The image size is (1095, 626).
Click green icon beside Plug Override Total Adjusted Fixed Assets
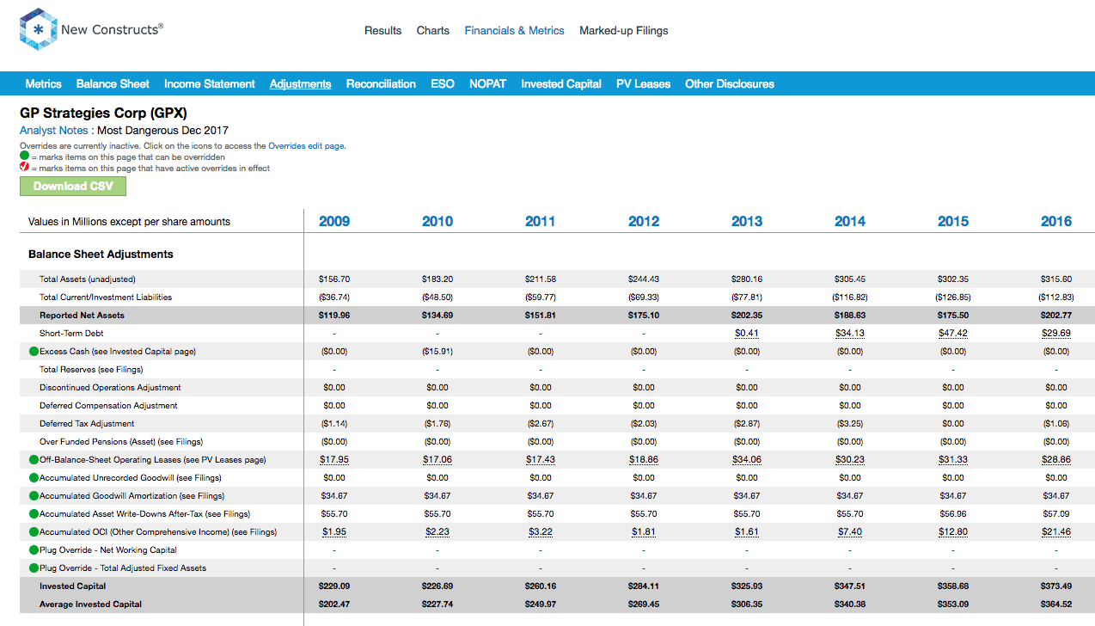coord(34,568)
